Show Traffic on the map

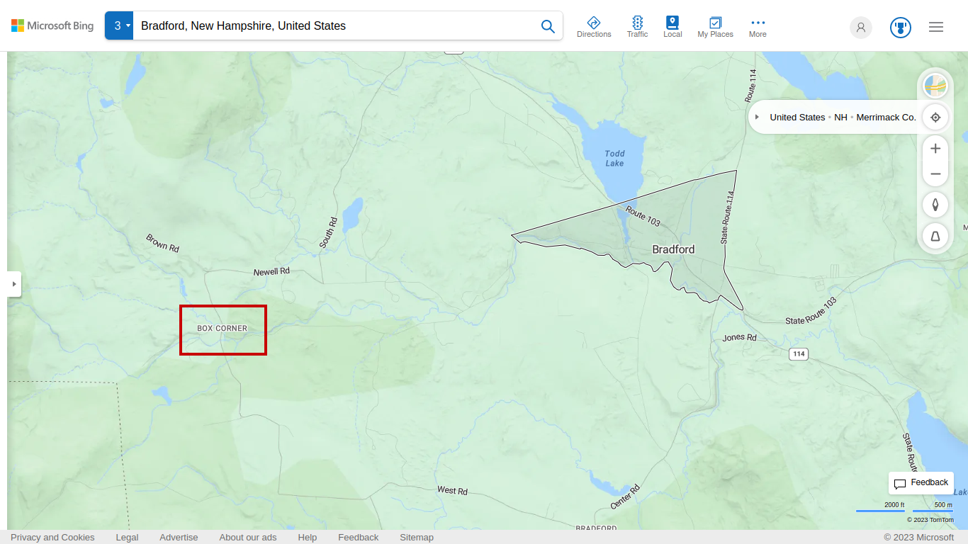coord(637,27)
